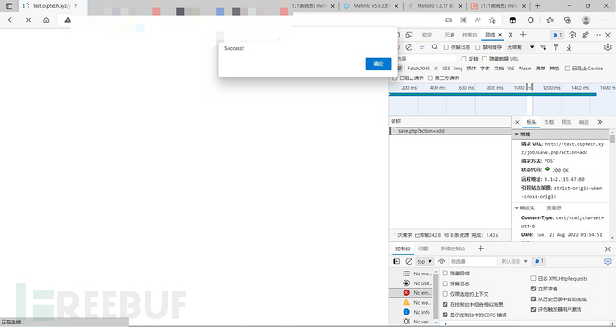
Task: Click the import HAR upload arrow
Action: (x=556, y=47)
